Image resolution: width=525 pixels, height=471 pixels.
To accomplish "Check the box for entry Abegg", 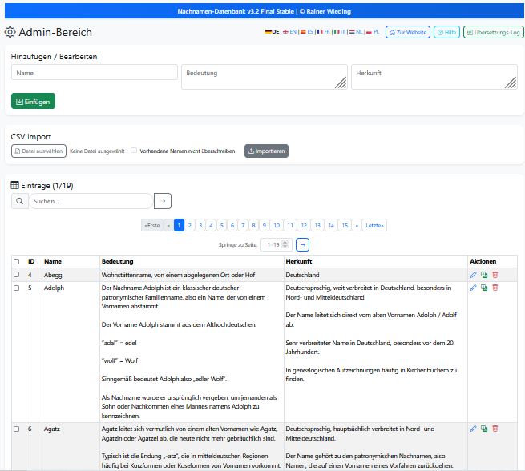I will [16, 275].
